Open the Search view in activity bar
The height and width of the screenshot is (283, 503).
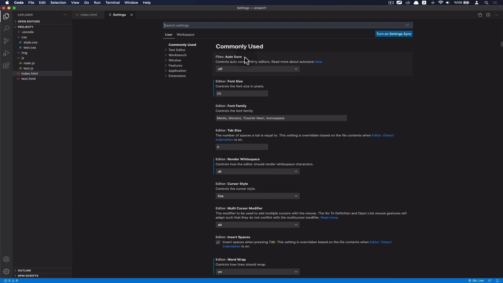coord(6,28)
